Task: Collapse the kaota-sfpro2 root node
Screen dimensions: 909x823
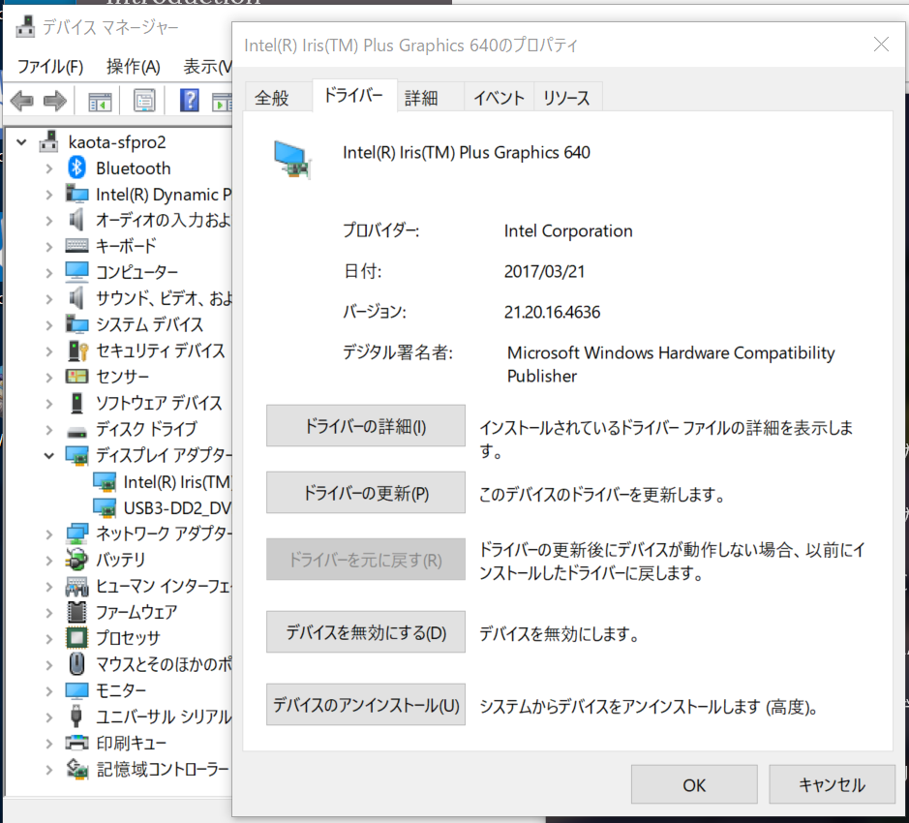Action: pyautogui.click(x=21, y=141)
